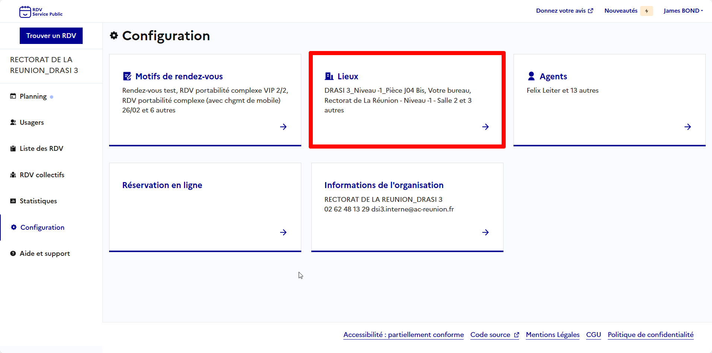Click the RDV collectifs group icon
This screenshot has height=353, width=712.
13,175
